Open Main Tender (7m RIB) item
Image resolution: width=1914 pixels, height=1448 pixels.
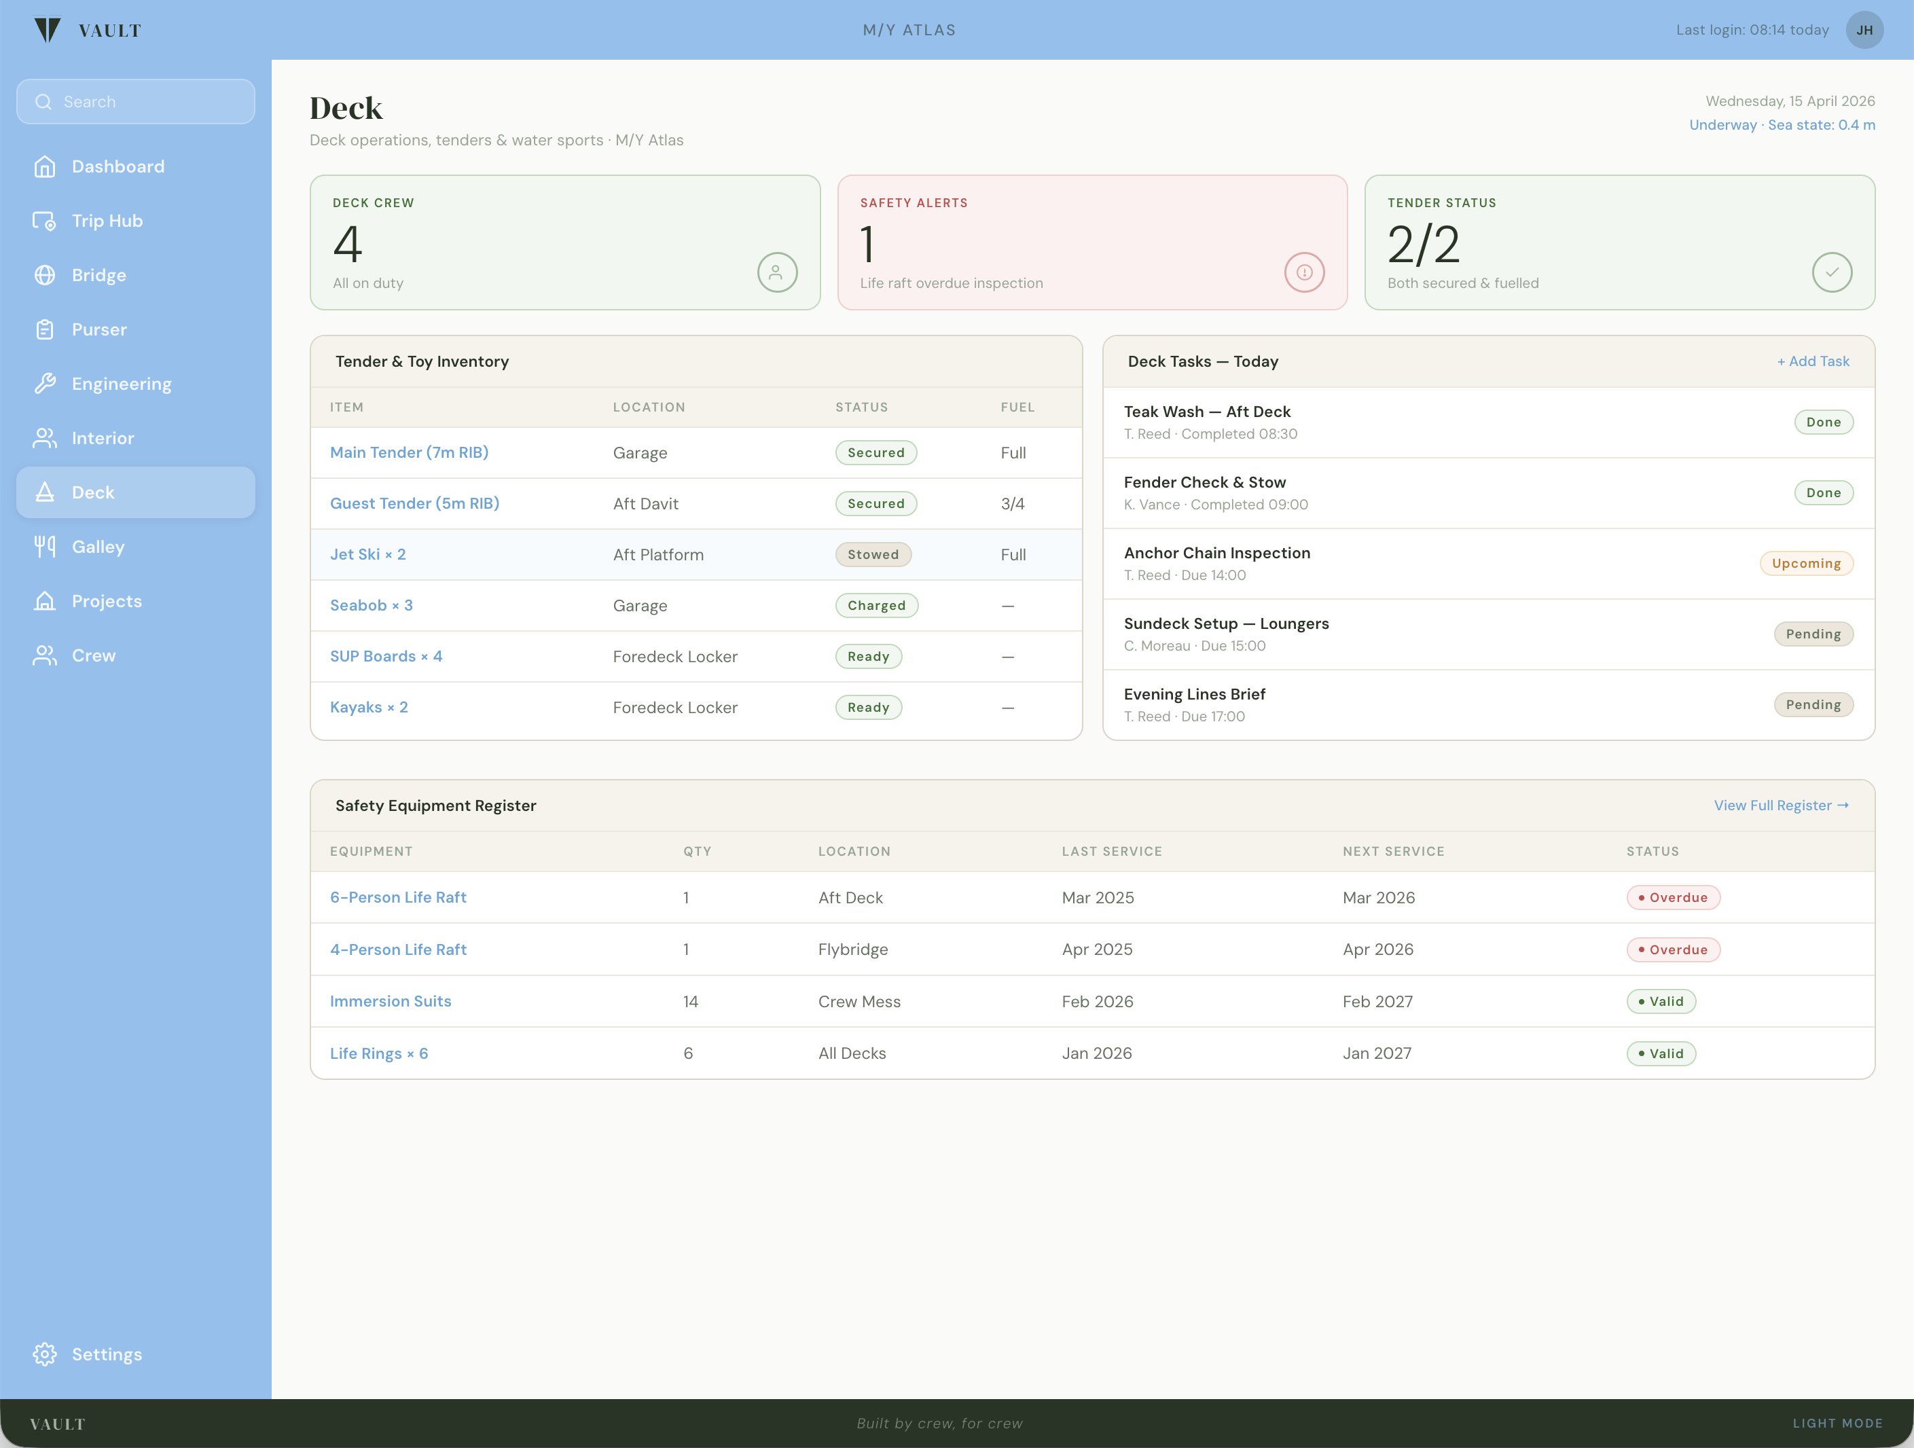[x=410, y=452]
